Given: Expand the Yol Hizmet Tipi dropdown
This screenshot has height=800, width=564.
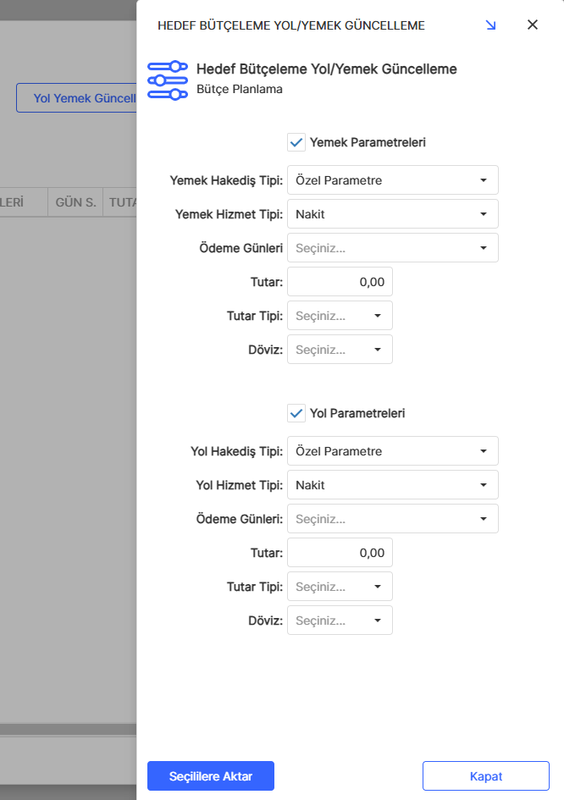Looking at the screenshot, I should 393,485.
